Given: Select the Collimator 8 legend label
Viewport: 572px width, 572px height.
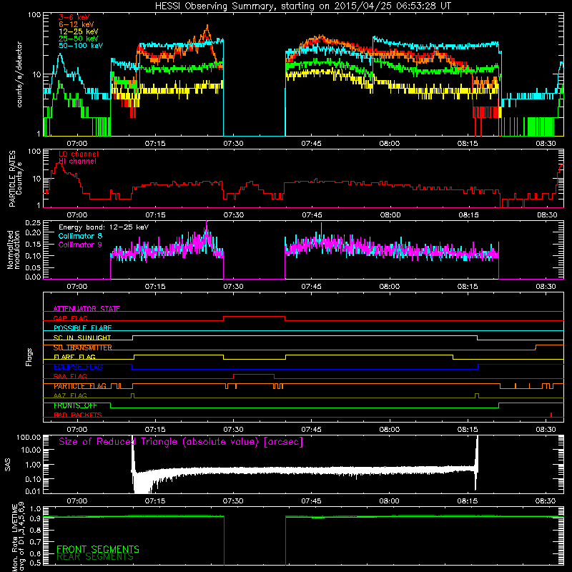Looking at the screenshot, I should 80,236.
